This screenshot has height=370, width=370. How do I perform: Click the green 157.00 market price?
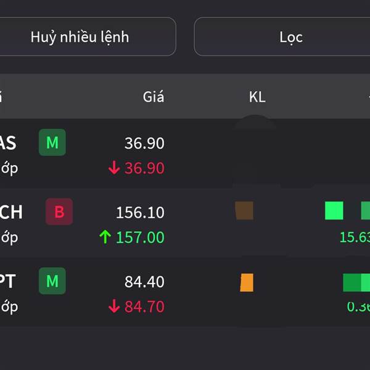[140, 237]
